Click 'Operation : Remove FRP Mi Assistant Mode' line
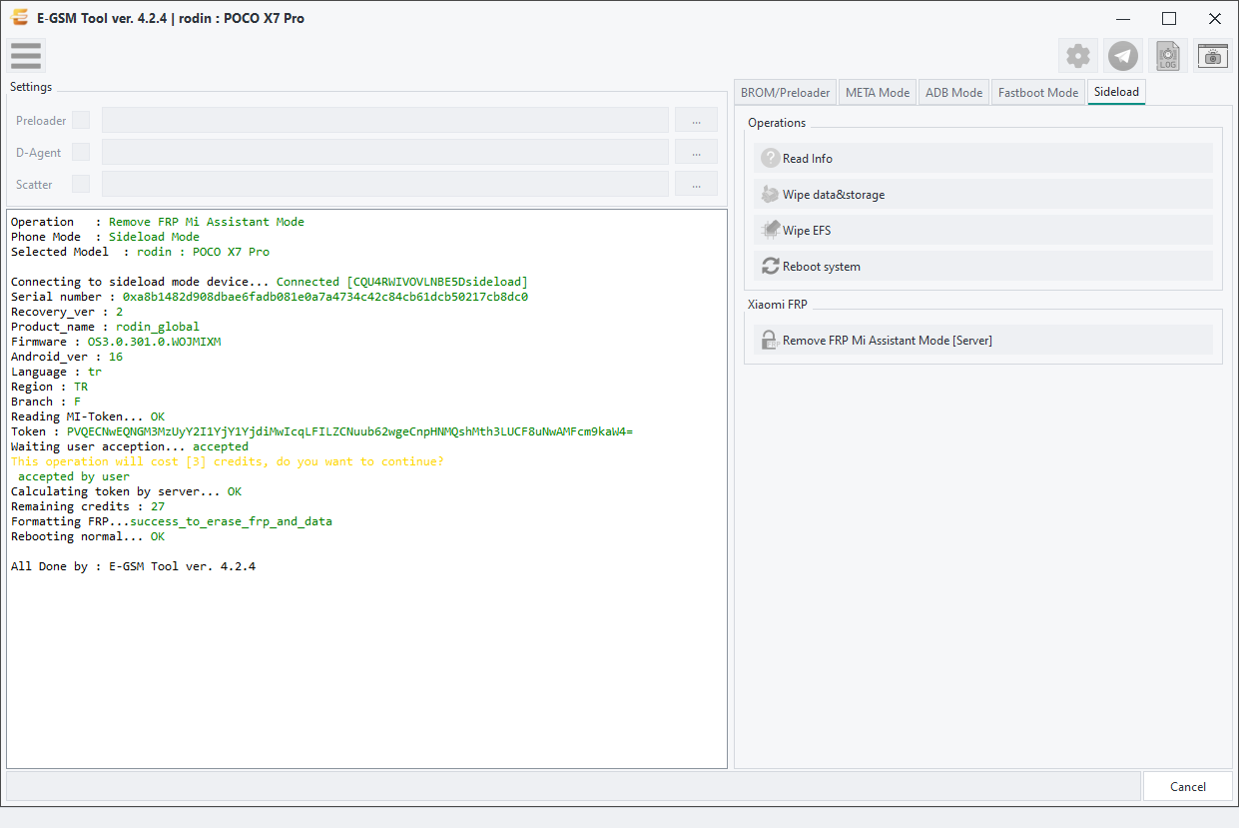This screenshot has width=1239, height=828. coord(158,222)
